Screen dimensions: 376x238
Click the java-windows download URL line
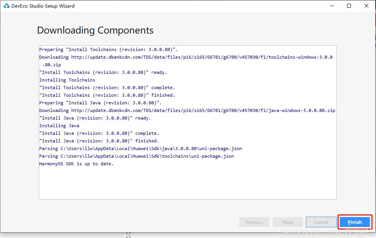(187, 110)
